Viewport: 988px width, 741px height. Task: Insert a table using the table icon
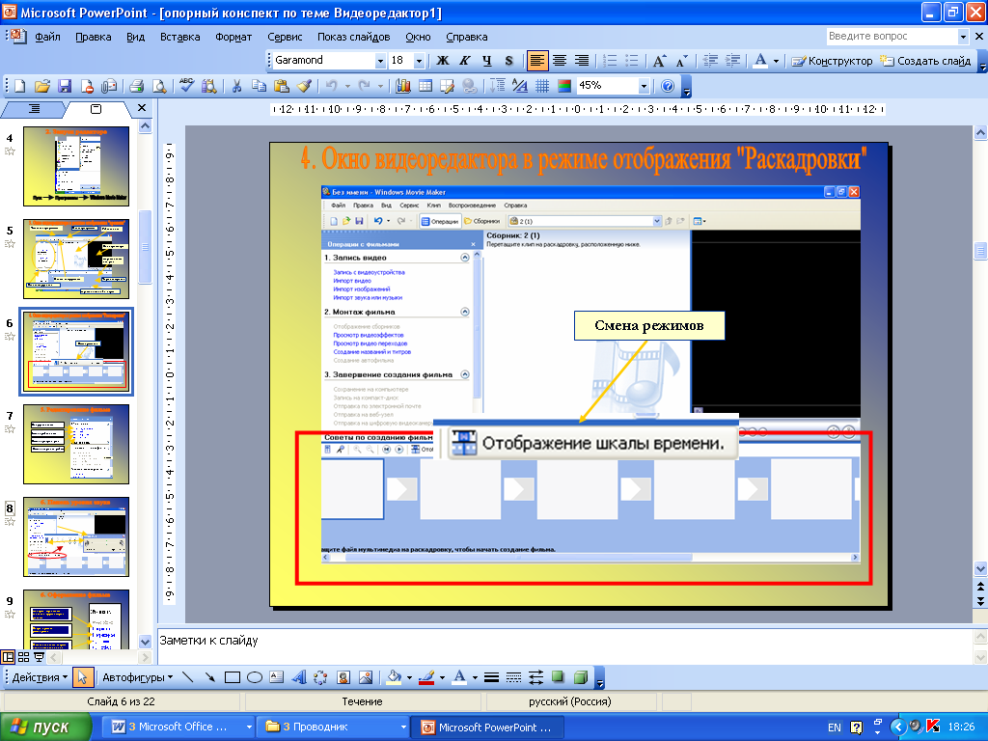pos(425,86)
